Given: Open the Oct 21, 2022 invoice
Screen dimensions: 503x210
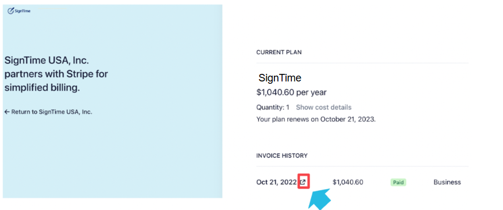Looking at the screenshot, I should (x=277, y=183).
